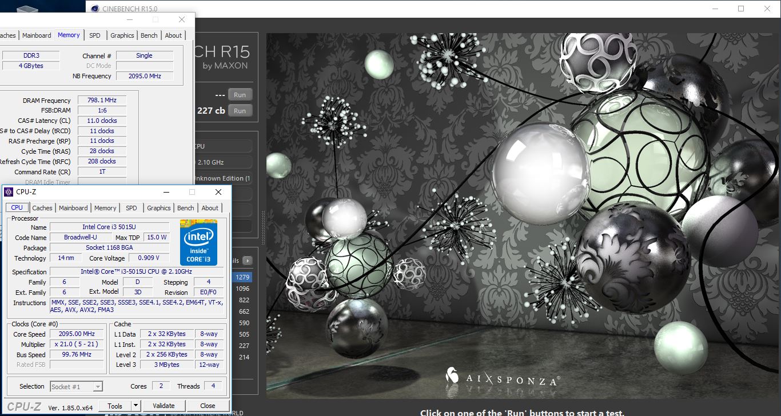This screenshot has width=781, height=416.
Task: Select Bench tab in the back CPU-Z window
Action: pyautogui.click(x=149, y=35)
